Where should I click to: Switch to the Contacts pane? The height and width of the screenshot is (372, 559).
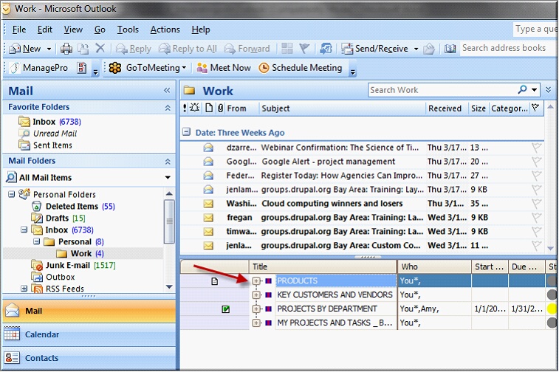pyautogui.click(x=89, y=358)
